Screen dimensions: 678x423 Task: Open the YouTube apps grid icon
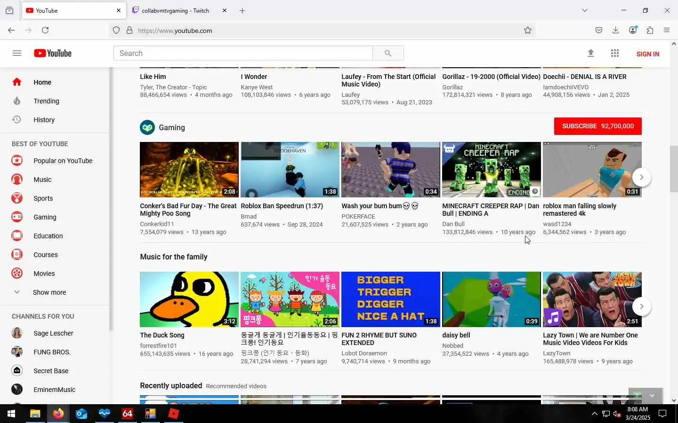point(614,53)
